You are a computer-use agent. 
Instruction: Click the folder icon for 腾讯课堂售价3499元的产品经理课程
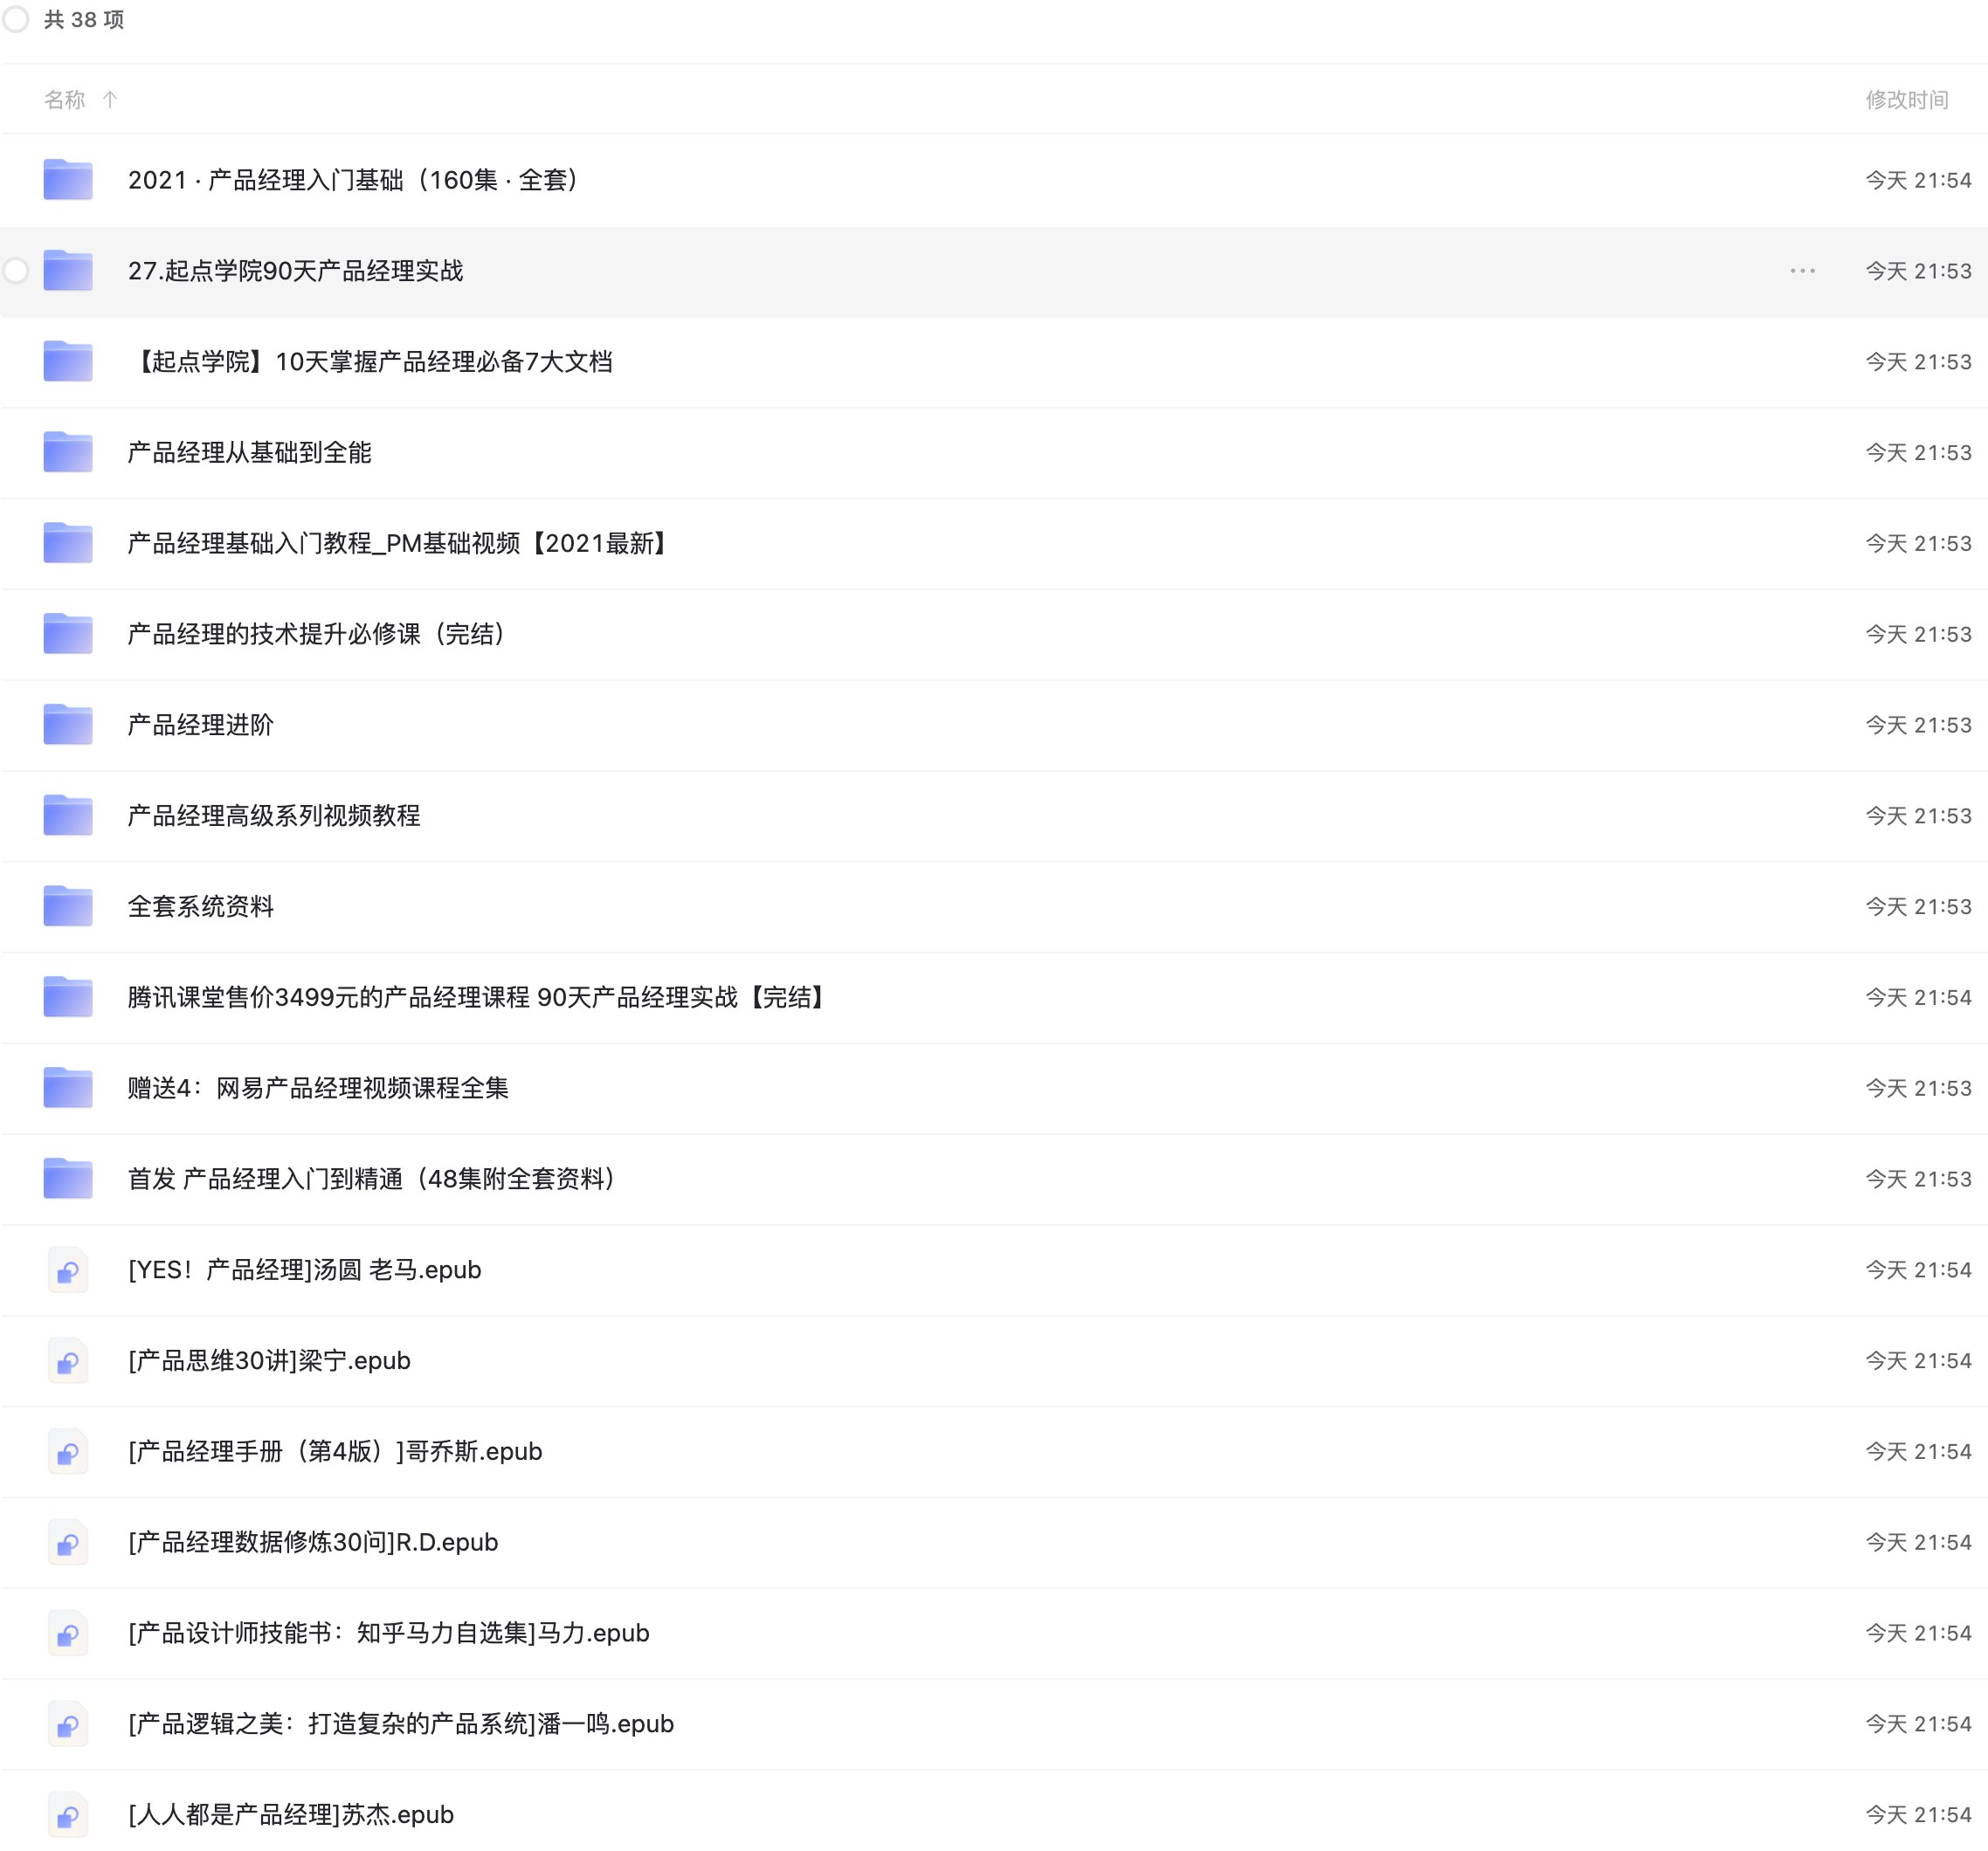(x=66, y=997)
